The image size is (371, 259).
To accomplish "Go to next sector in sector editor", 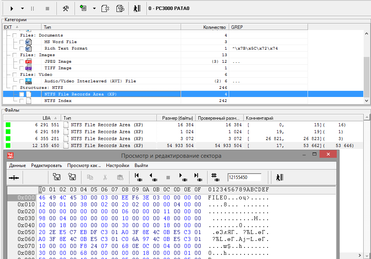I will point(182,177).
